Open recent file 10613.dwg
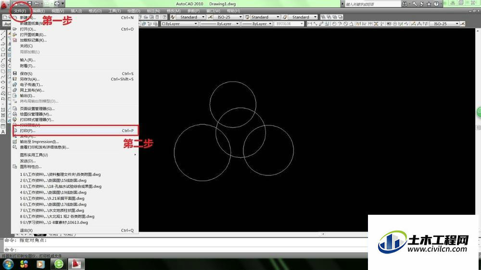This screenshot has width=481, height=270. tap(75, 222)
